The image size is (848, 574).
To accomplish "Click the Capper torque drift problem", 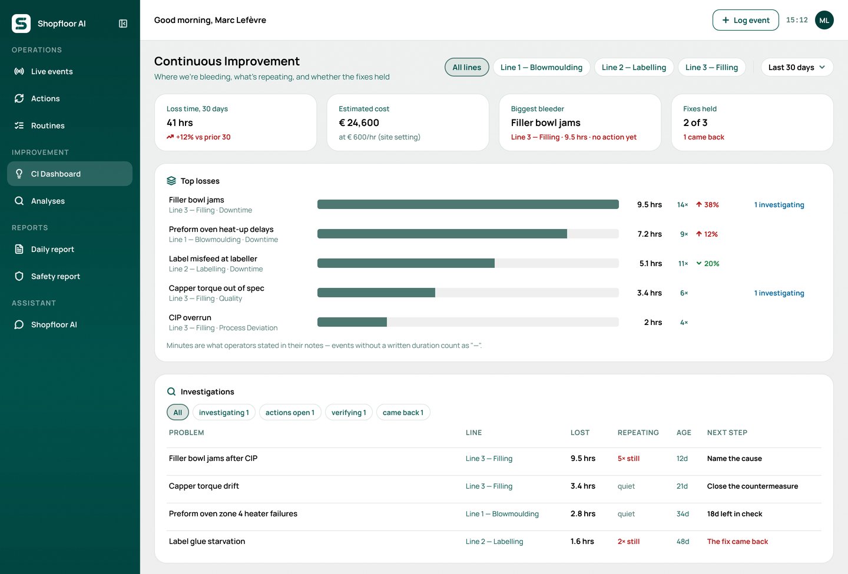I will pyautogui.click(x=204, y=486).
